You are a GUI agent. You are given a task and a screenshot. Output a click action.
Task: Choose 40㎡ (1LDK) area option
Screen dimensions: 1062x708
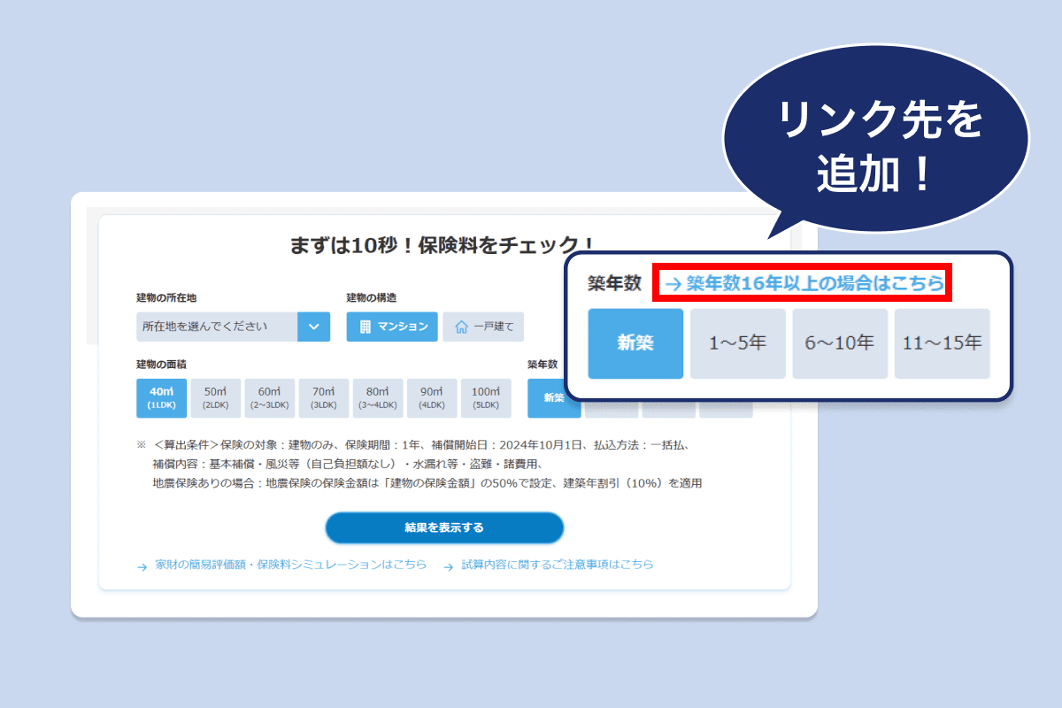click(x=162, y=398)
